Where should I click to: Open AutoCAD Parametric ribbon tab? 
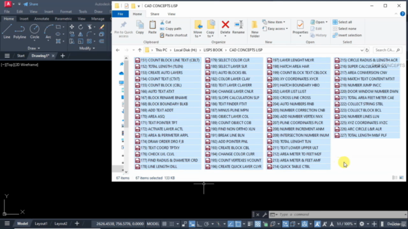point(63,18)
